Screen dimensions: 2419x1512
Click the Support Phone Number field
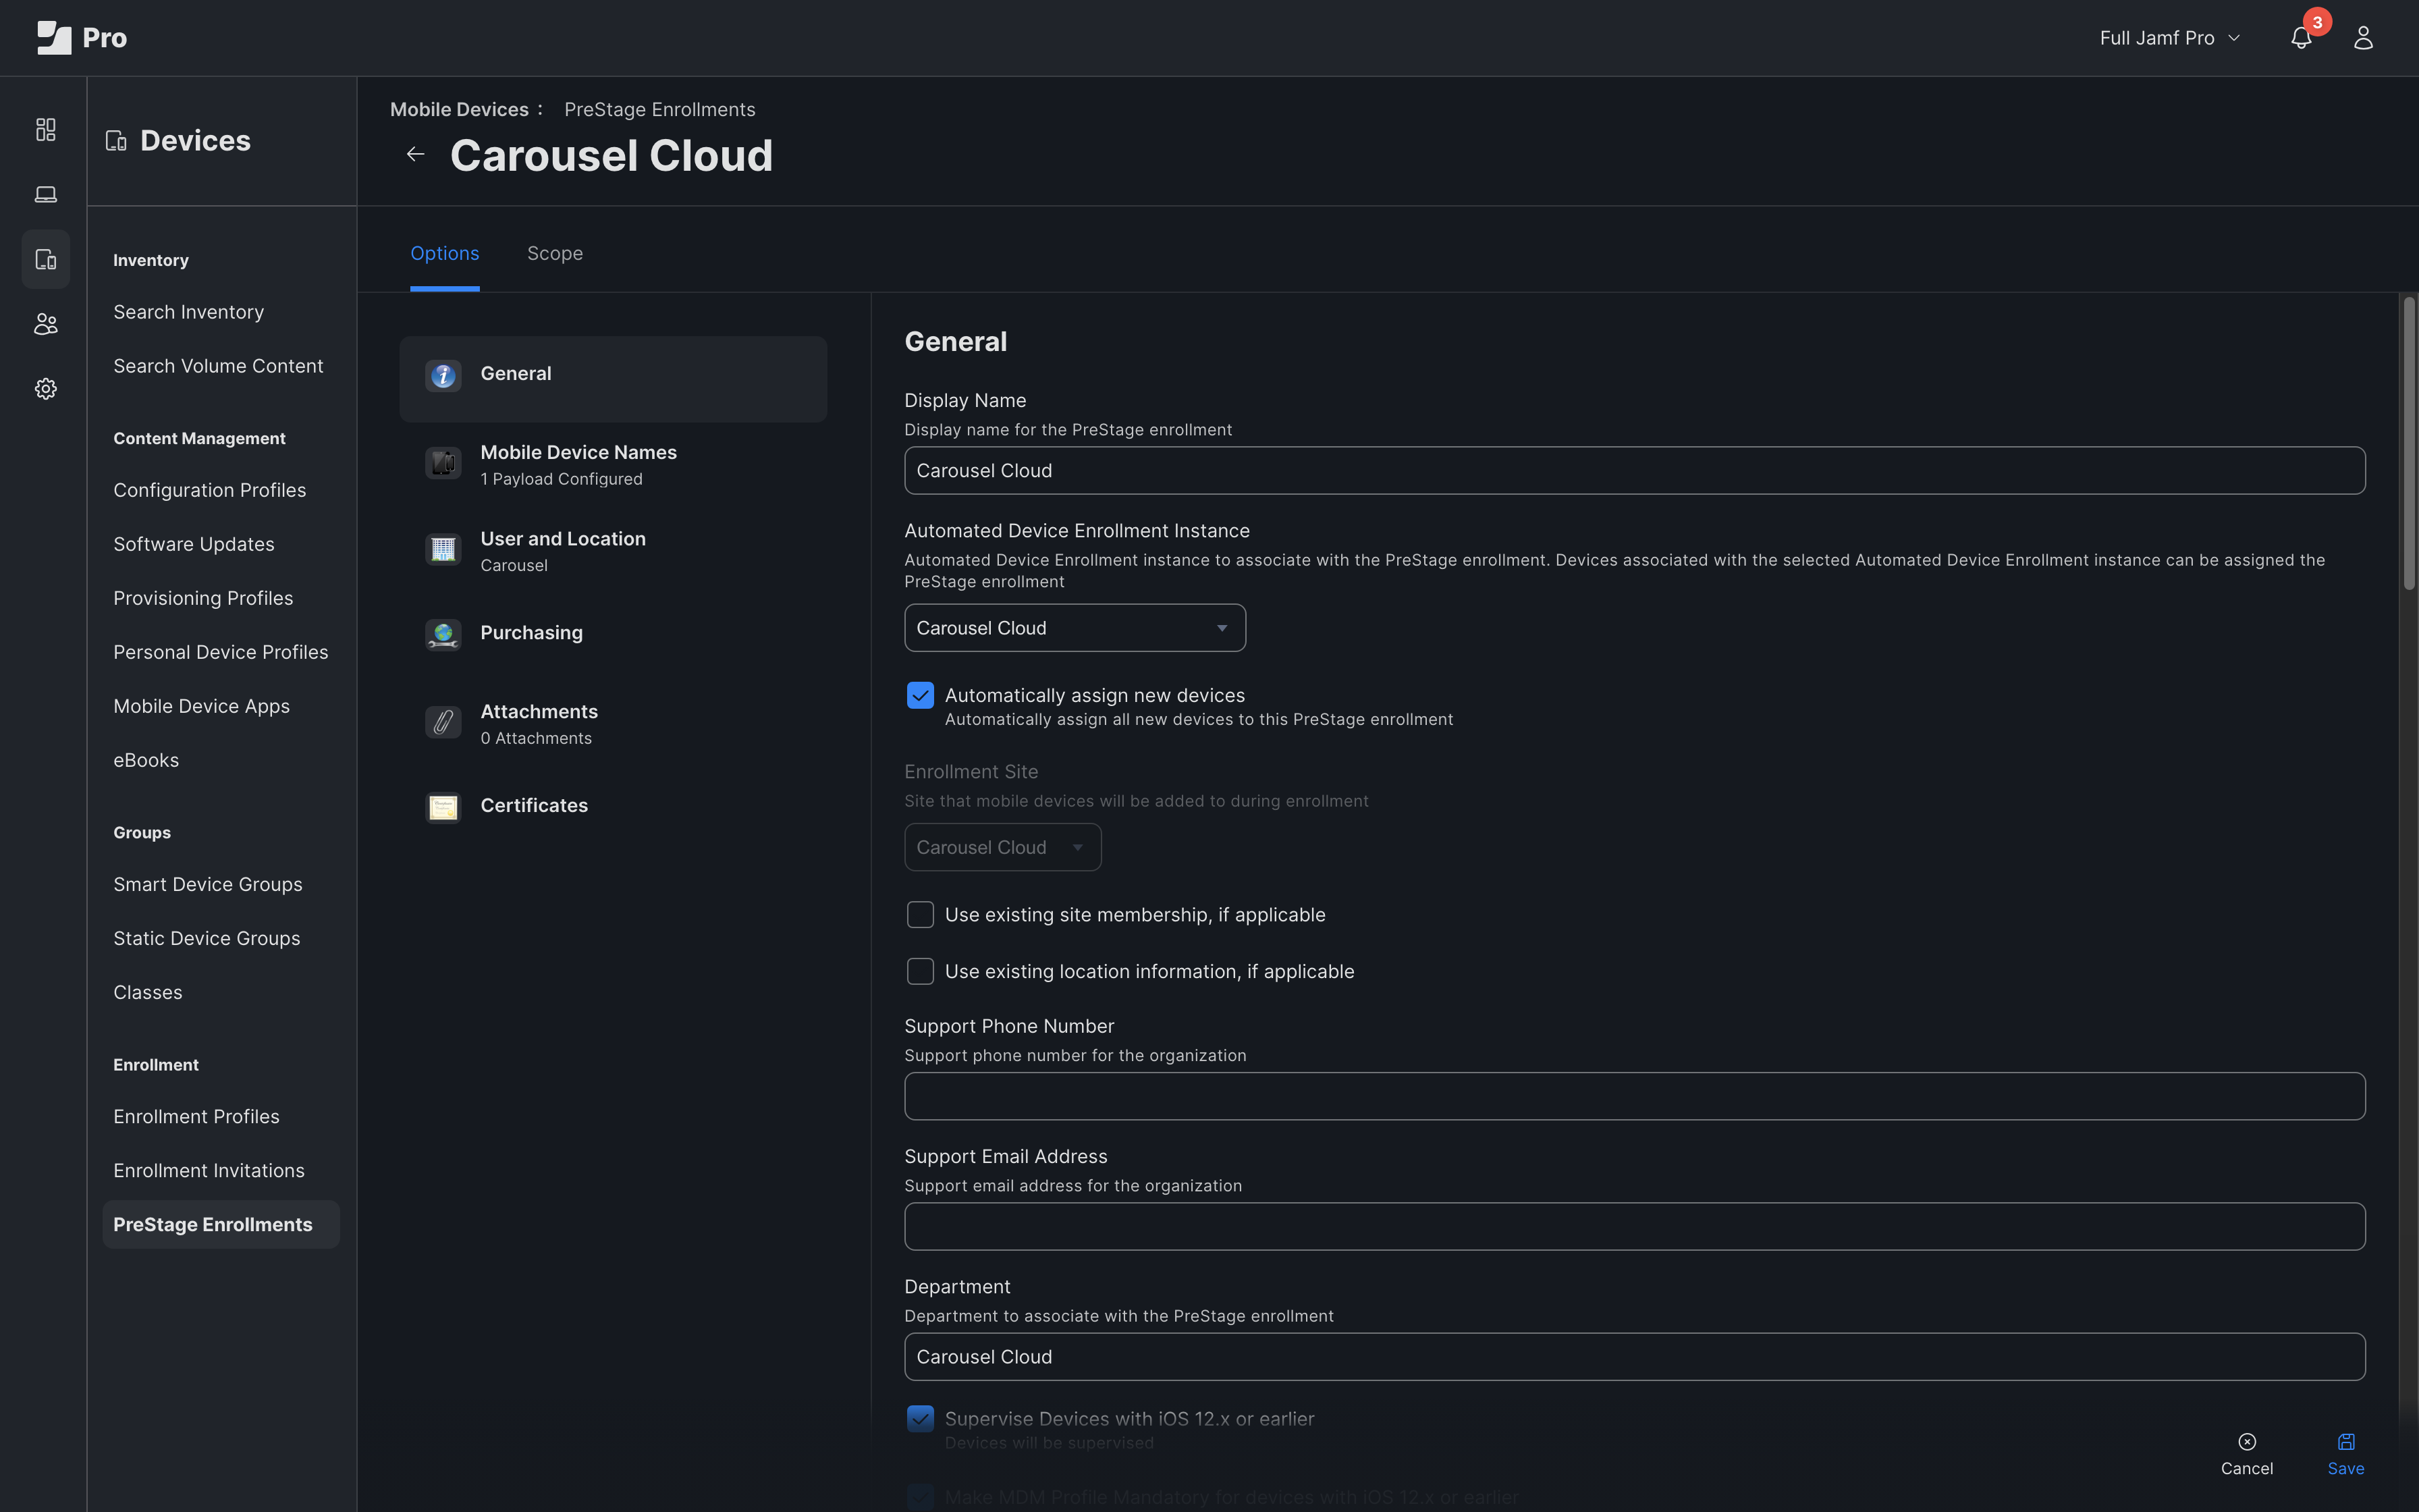1634,1096
